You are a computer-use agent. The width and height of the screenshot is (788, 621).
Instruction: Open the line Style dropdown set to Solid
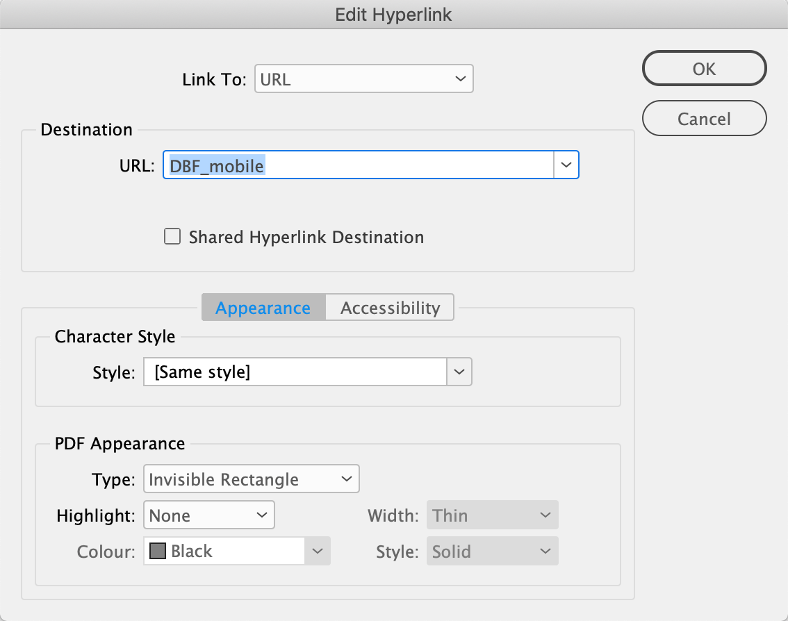click(492, 552)
